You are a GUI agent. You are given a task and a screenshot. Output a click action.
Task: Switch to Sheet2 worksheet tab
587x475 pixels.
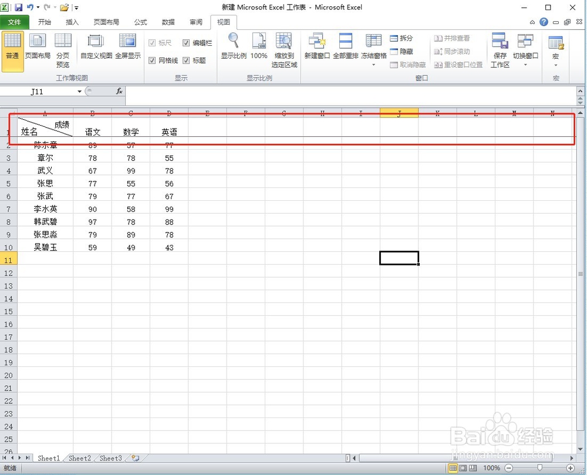(80, 458)
